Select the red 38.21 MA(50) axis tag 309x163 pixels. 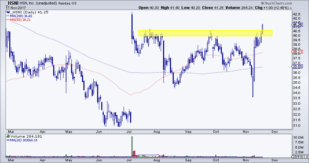(x=296, y=52)
